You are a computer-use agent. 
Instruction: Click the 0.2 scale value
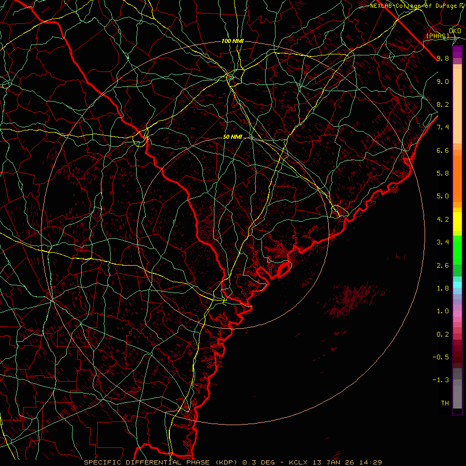[x=443, y=334]
